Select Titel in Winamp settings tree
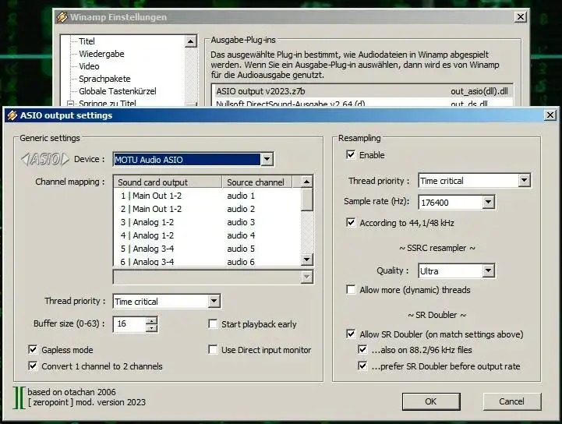 coord(87,41)
